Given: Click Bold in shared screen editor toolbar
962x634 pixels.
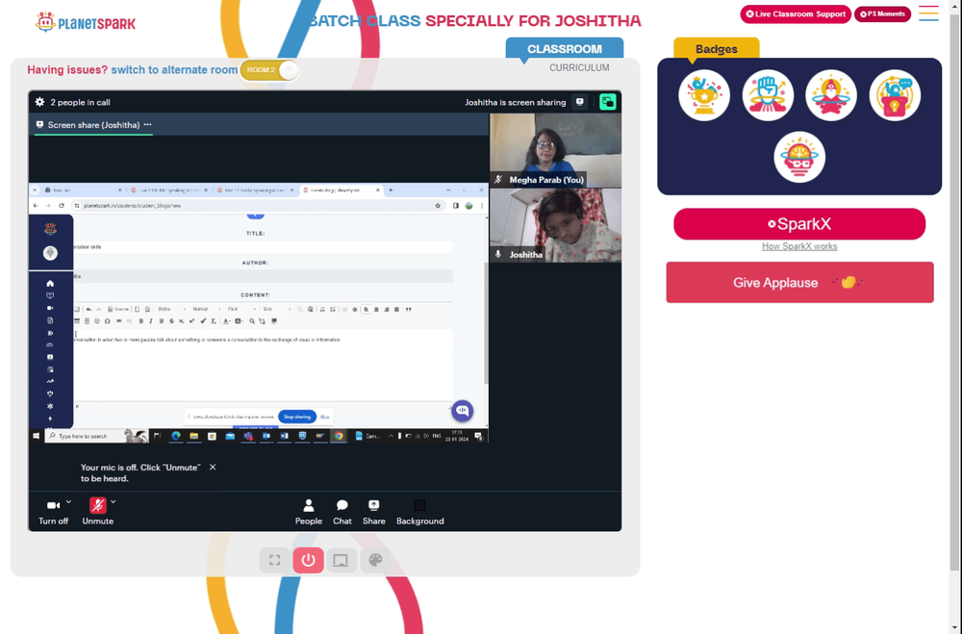Looking at the screenshot, I should 141,321.
